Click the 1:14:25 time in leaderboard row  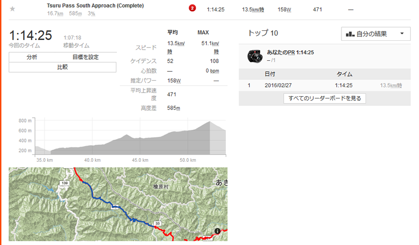pyautogui.click(x=344, y=85)
